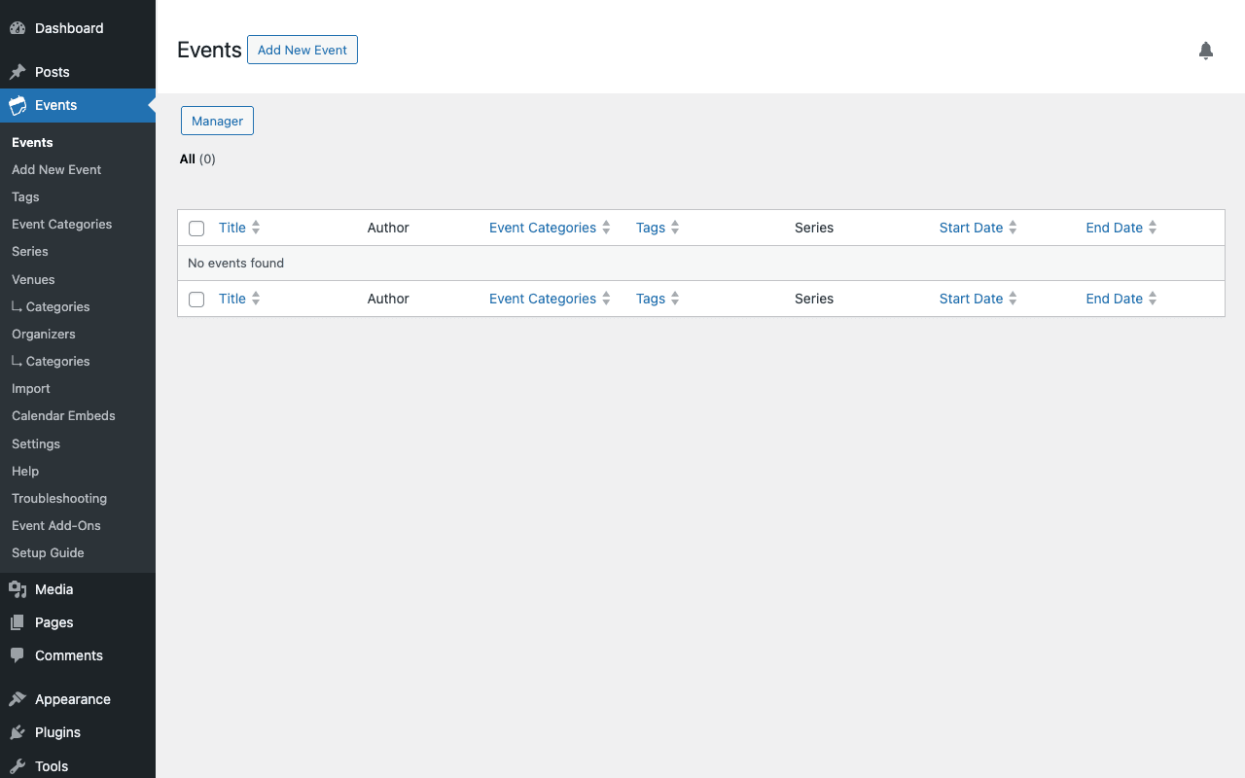Open the Appearance menu
Image resolution: width=1245 pixels, height=778 pixels.
point(78,699)
